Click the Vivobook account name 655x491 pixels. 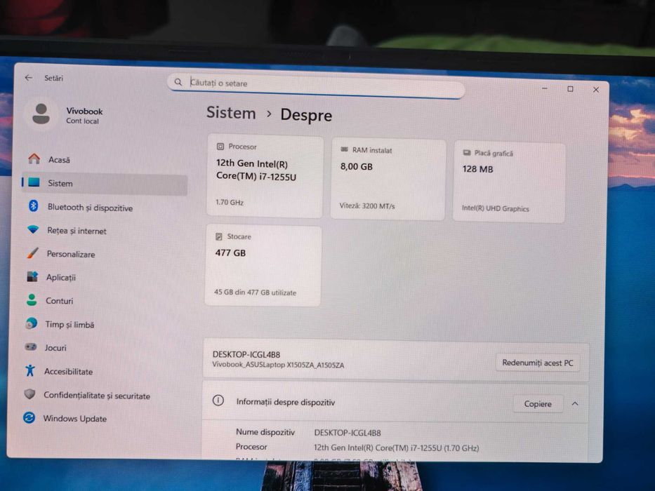point(84,111)
